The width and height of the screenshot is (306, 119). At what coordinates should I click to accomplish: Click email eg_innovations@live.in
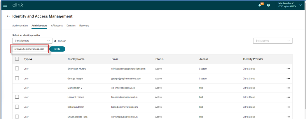pyautogui.click(x=123, y=88)
